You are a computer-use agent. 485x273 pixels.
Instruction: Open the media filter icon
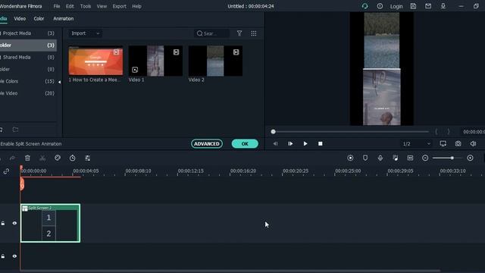(239, 33)
